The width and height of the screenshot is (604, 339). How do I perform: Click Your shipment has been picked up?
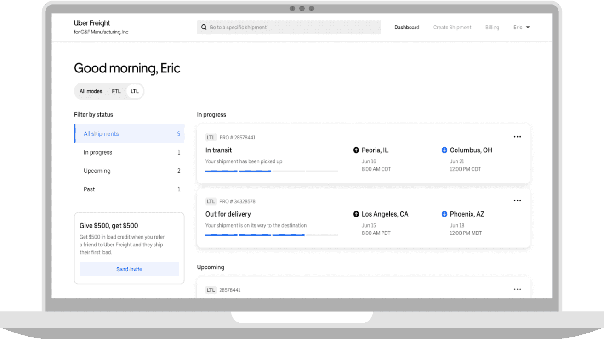(x=244, y=161)
